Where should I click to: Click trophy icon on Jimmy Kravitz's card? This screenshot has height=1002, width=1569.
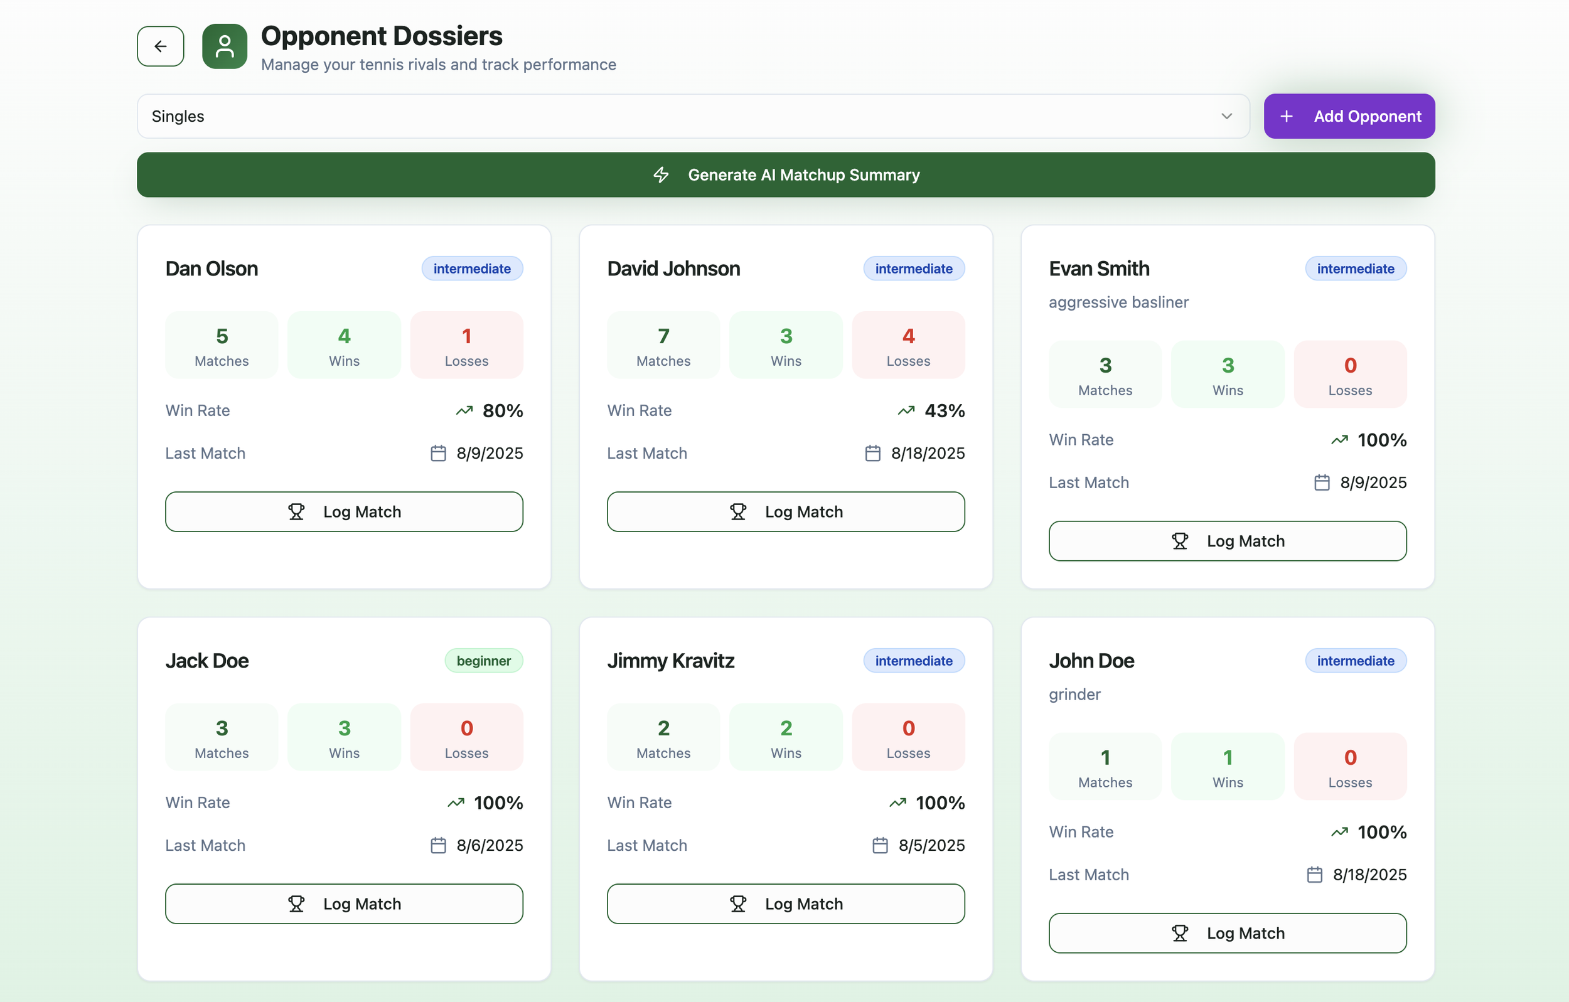click(x=737, y=904)
